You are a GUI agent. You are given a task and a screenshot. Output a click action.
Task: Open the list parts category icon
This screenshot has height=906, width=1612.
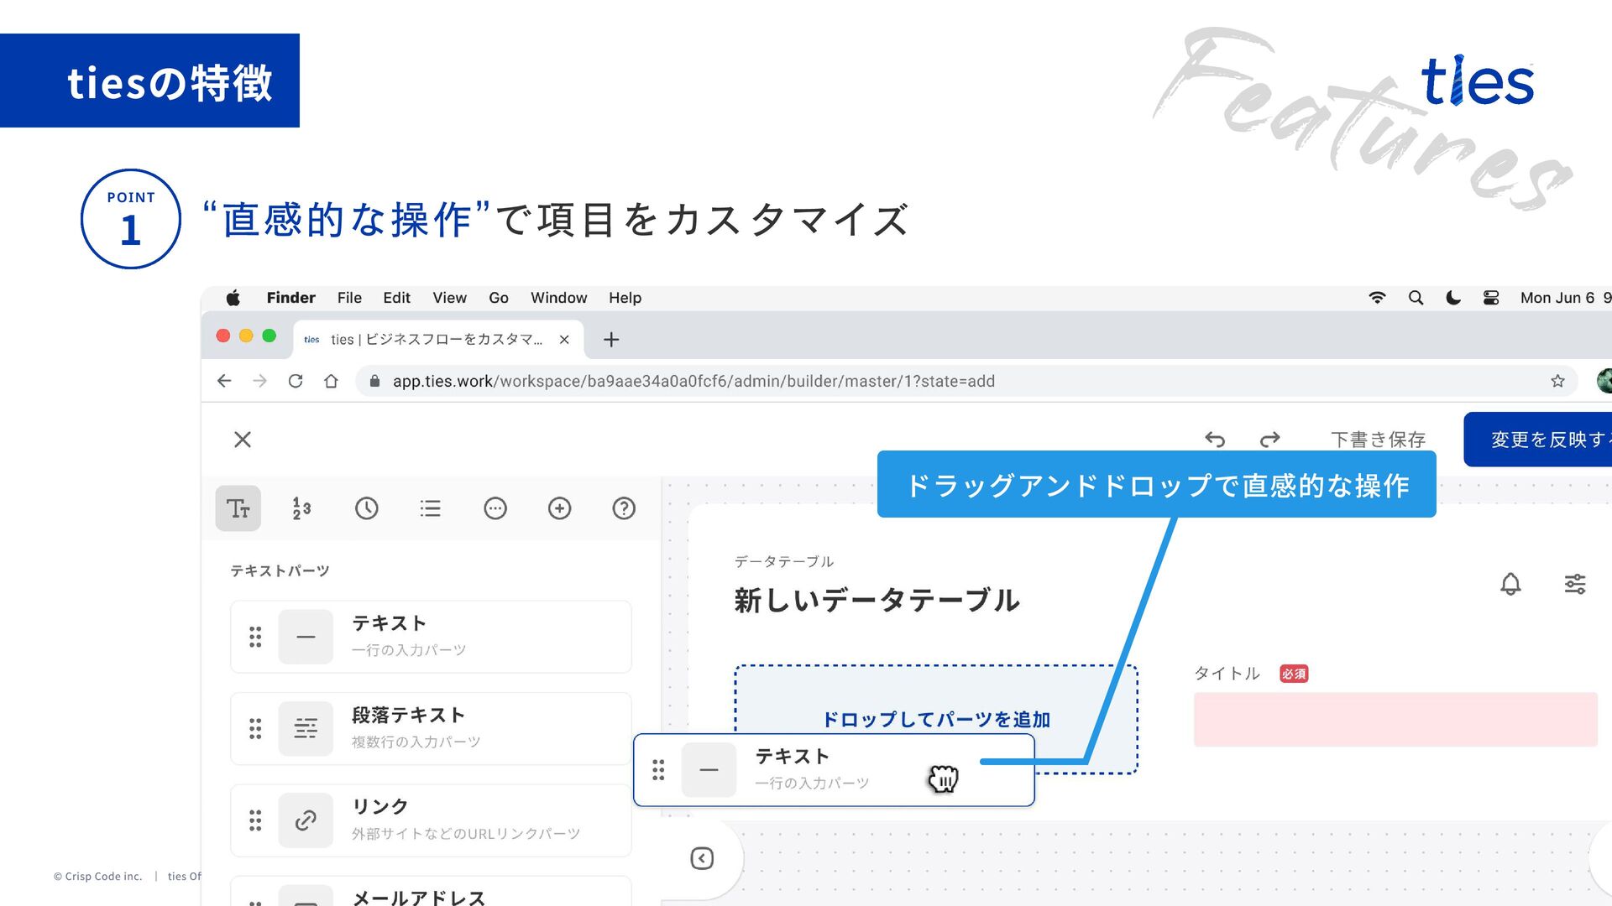pos(431,508)
